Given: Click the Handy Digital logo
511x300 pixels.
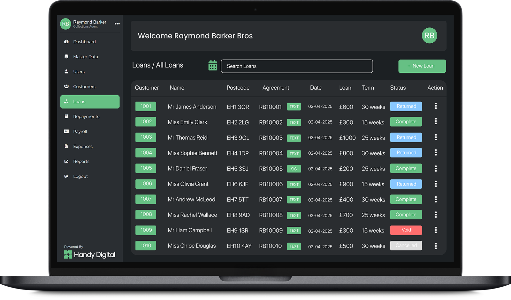Looking at the screenshot, I should pos(90,254).
